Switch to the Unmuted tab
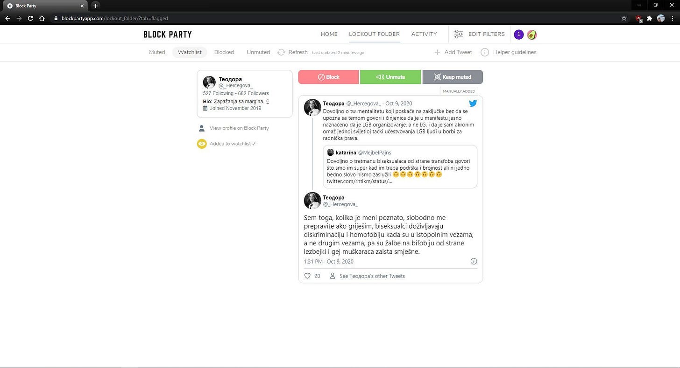Viewport: 680px width, 368px height. click(x=258, y=52)
